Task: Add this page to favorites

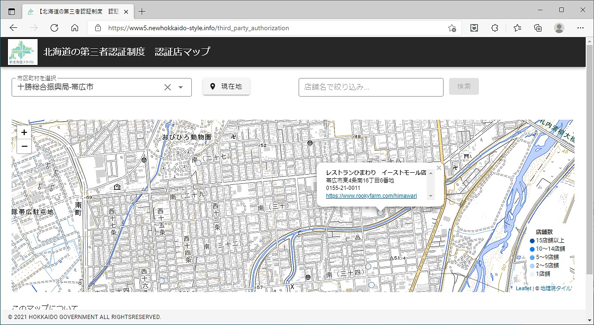Action: (451, 28)
